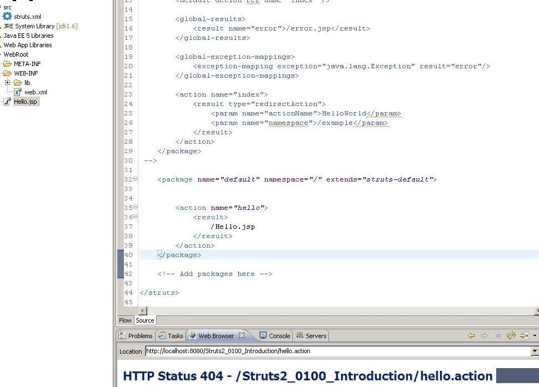This screenshot has width=539, height=387.
Task: Select the Web Browser view tab
Action: tap(216, 336)
